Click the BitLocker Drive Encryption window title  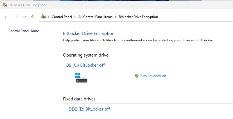(x=28, y=5)
